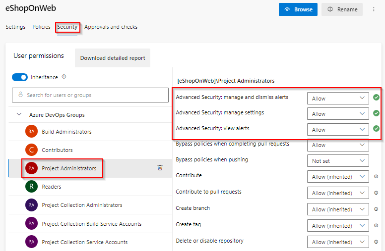Focus the Search for users or groups field
This screenshot has height=251, width=385.
90,95
